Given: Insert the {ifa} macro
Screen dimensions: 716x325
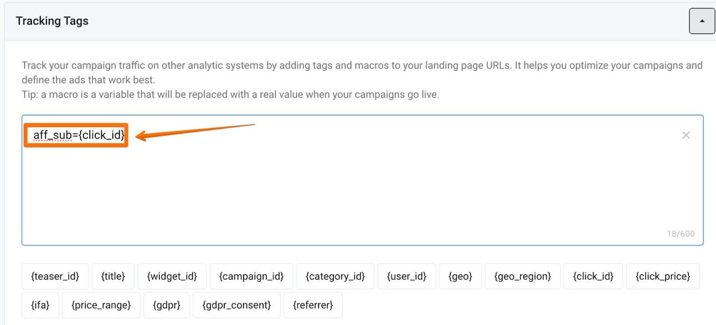Looking at the screenshot, I should tap(40, 305).
